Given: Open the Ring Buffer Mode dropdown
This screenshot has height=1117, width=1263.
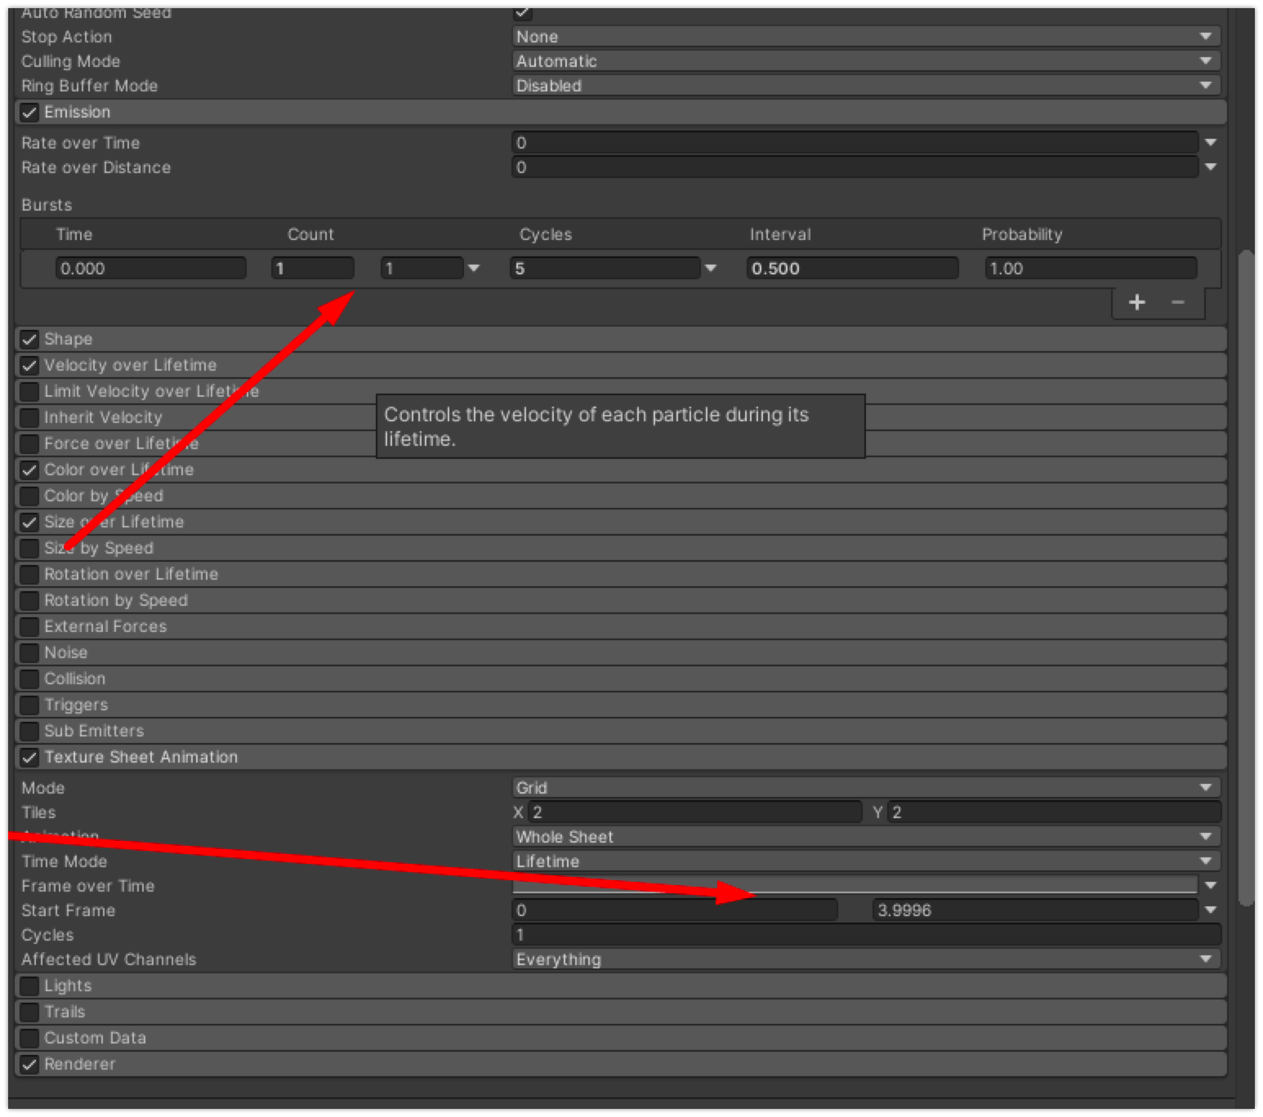Looking at the screenshot, I should click(x=866, y=86).
